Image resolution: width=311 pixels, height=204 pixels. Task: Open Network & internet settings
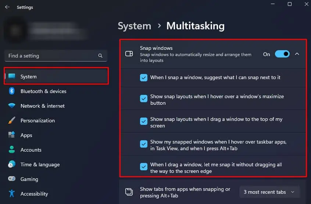[42, 106]
